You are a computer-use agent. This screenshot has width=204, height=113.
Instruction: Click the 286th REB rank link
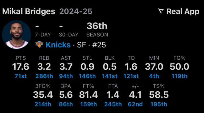point(44,76)
